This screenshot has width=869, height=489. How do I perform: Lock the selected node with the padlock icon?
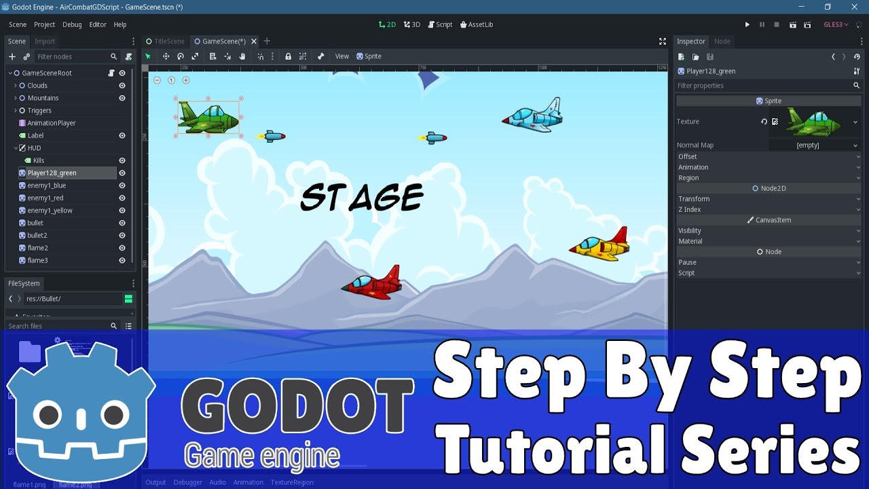pos(288,56)
